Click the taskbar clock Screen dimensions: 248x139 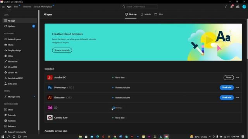(x=235, y=137)
